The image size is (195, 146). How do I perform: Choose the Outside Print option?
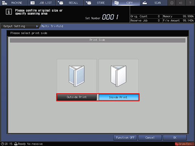77,97
